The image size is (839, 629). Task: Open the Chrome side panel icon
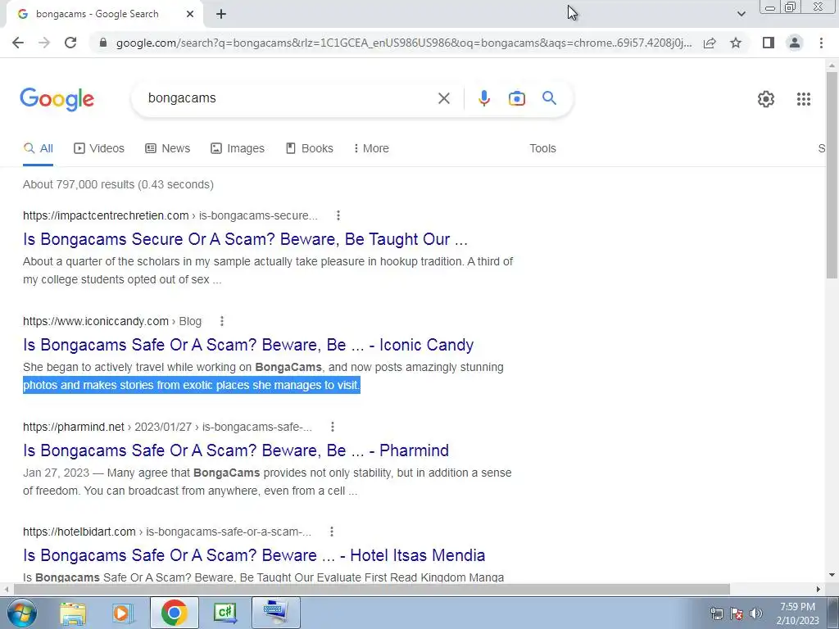pyautogui.click(x=769, y=43)
